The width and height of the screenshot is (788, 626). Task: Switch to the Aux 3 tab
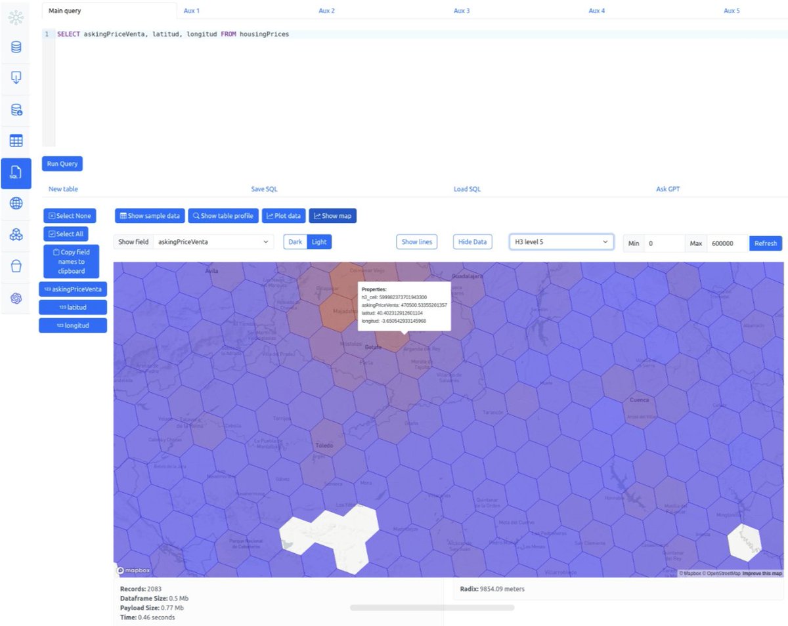(x=462, y=10)
